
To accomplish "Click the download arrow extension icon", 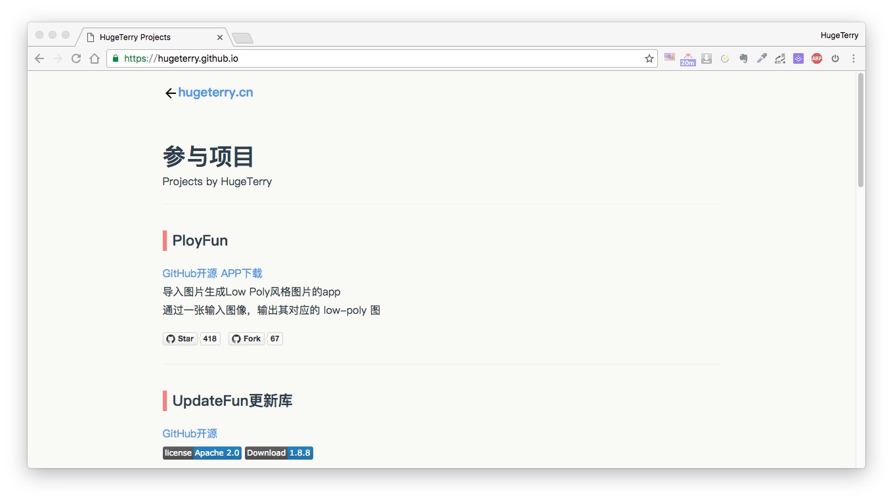I will [707, 58].
